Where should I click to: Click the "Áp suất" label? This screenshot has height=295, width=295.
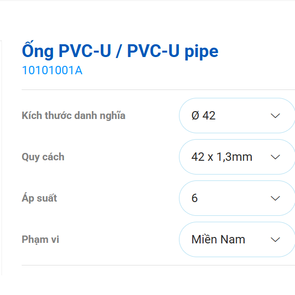40,199
